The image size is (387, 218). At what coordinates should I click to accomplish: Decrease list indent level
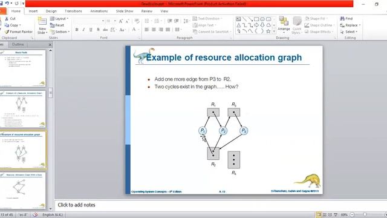click(x=169, y=21)
